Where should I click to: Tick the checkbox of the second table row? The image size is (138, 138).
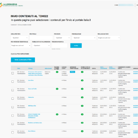[x=13, y=82]
